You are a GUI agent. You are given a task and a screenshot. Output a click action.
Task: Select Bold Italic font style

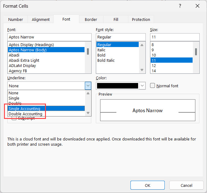pyautogui.click(x=106, y=61)
